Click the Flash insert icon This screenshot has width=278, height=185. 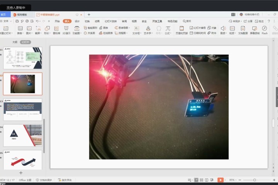click(264, 30)
